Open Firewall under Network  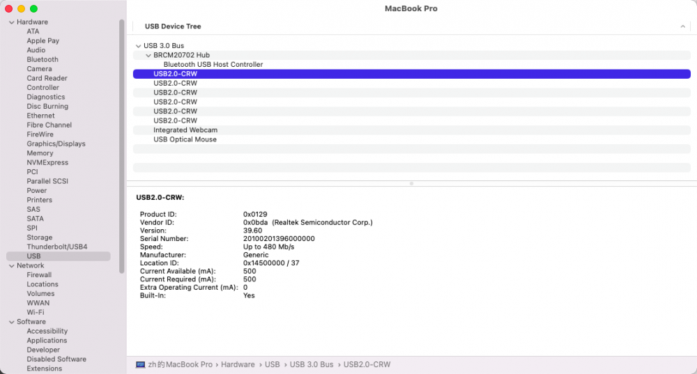coord(39,275)
